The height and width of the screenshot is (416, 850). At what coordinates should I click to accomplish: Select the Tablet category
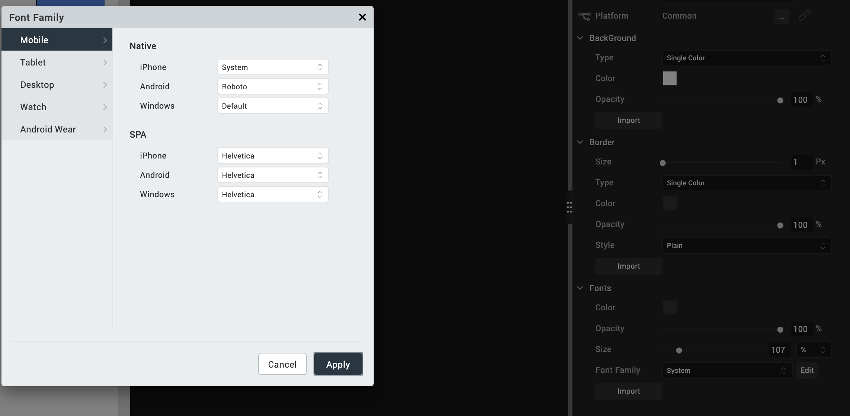point(57,63)
